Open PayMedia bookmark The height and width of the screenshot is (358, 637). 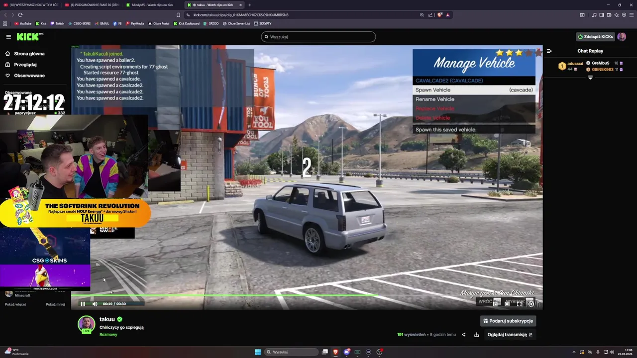pos(135,23)
